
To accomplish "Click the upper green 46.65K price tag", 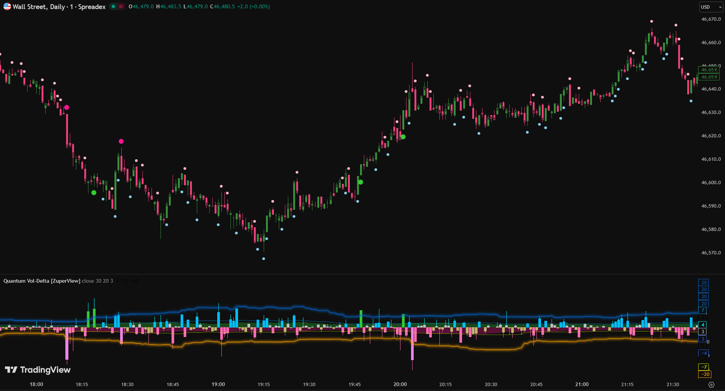I will point(709,70).
